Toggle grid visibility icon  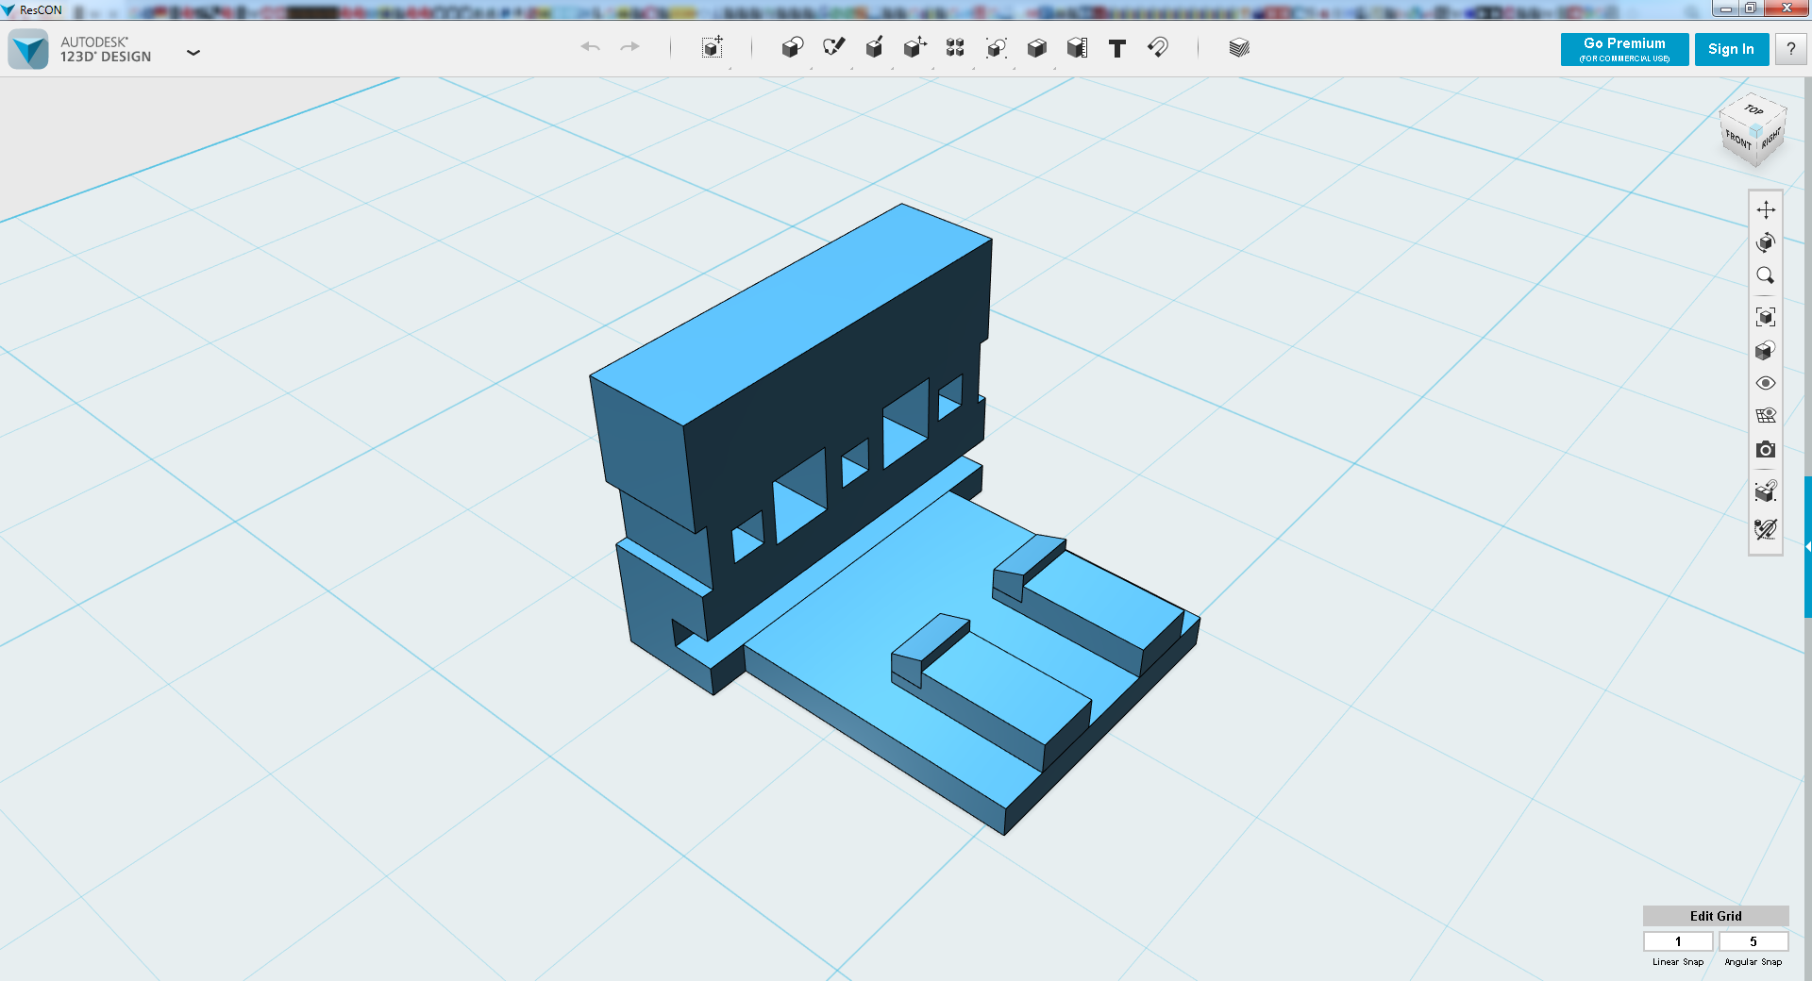click(x=1766, y=416)
